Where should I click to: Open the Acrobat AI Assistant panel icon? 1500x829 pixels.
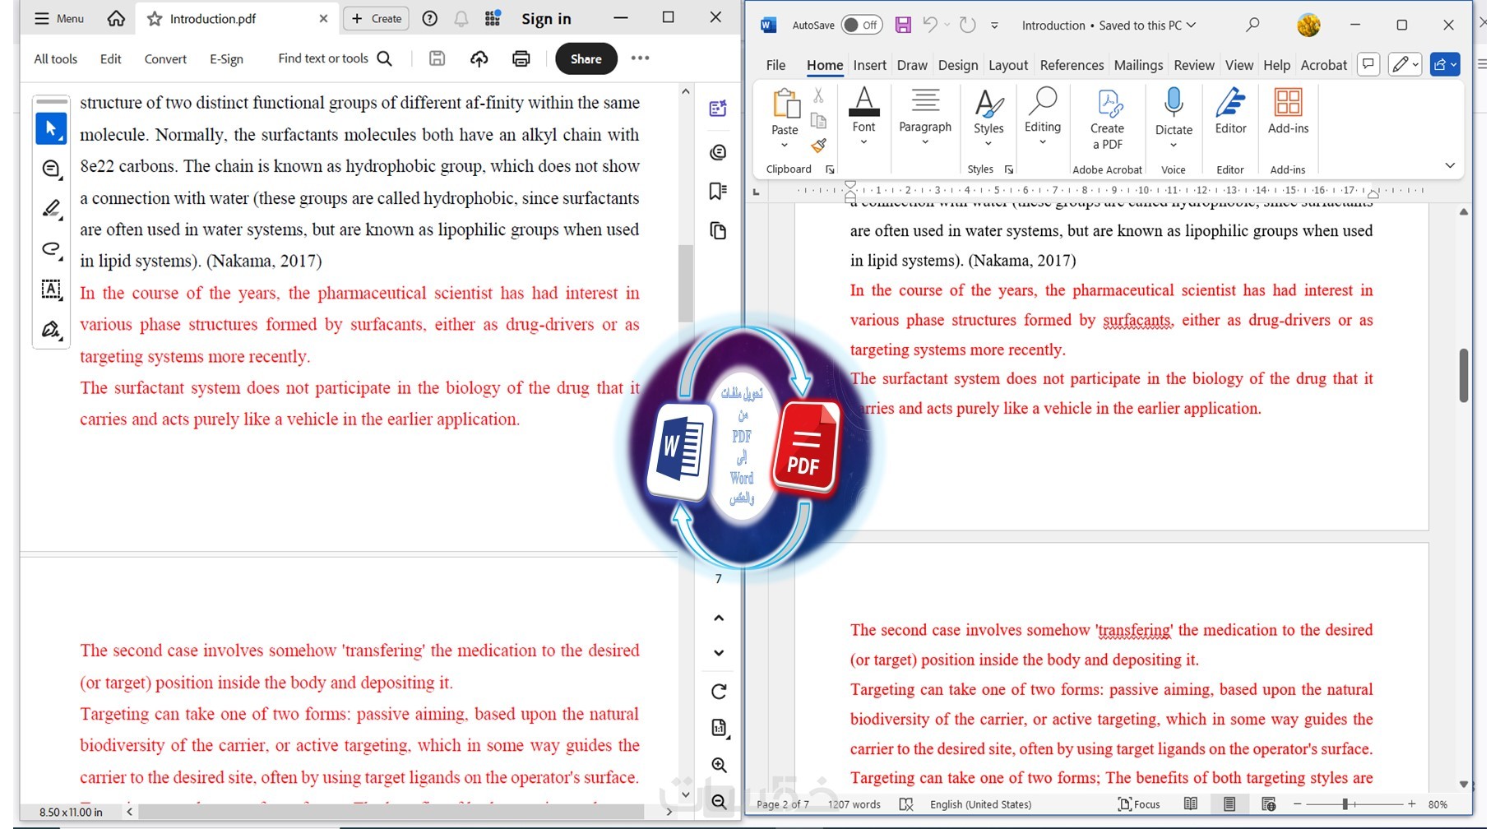point(718,109)
